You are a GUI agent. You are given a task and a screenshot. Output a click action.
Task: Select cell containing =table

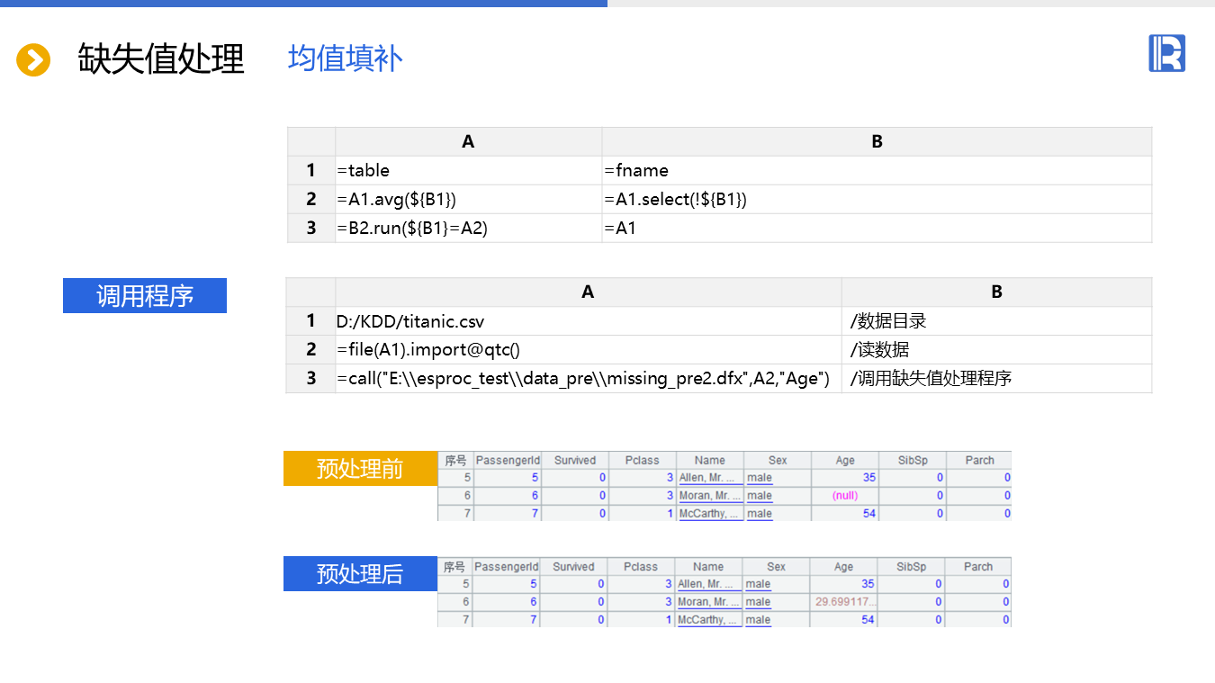(469, 171)
